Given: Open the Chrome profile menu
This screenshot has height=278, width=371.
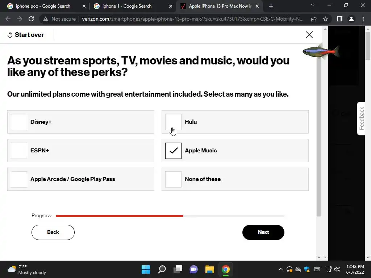Looking at the screenshot, I should click(x=351, y=19).
